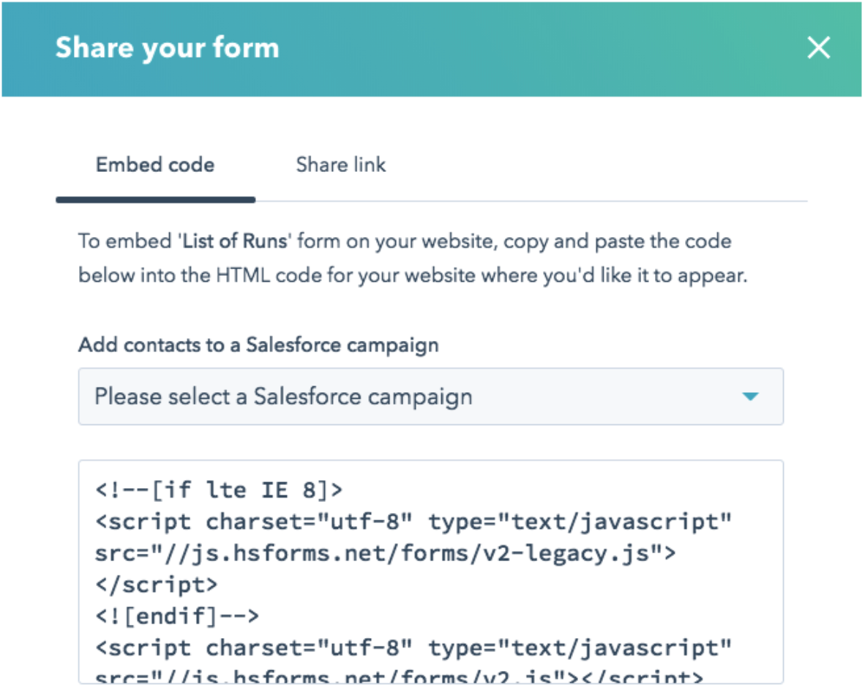Switch to the Embed code tab

pos(155,165)
